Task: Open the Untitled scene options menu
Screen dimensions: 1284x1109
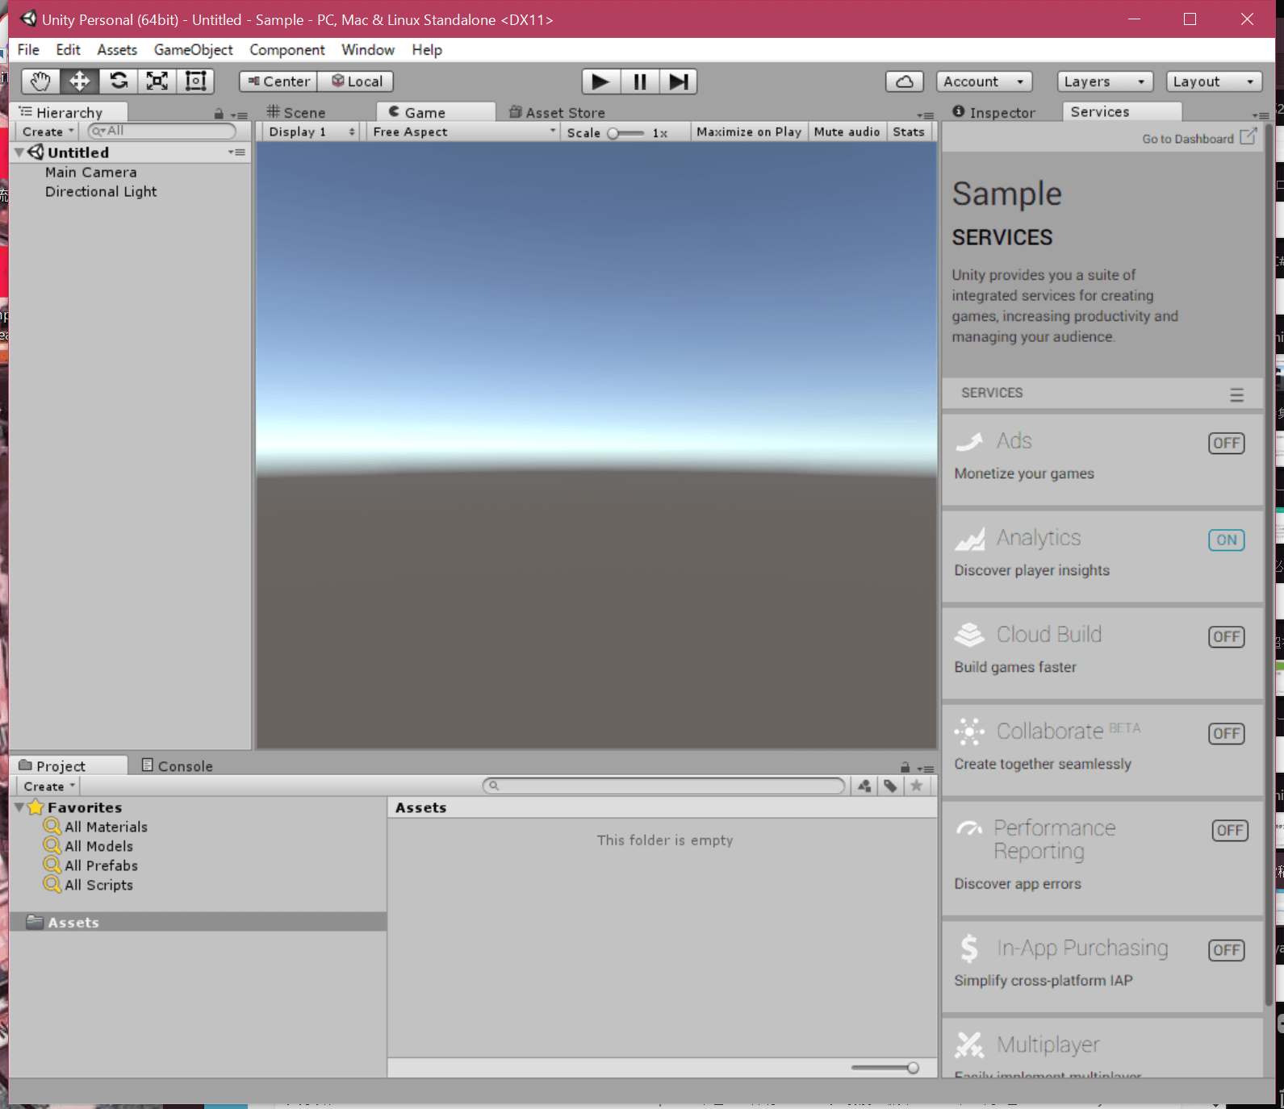Action: pyautogui.click(x=236, y=152)
